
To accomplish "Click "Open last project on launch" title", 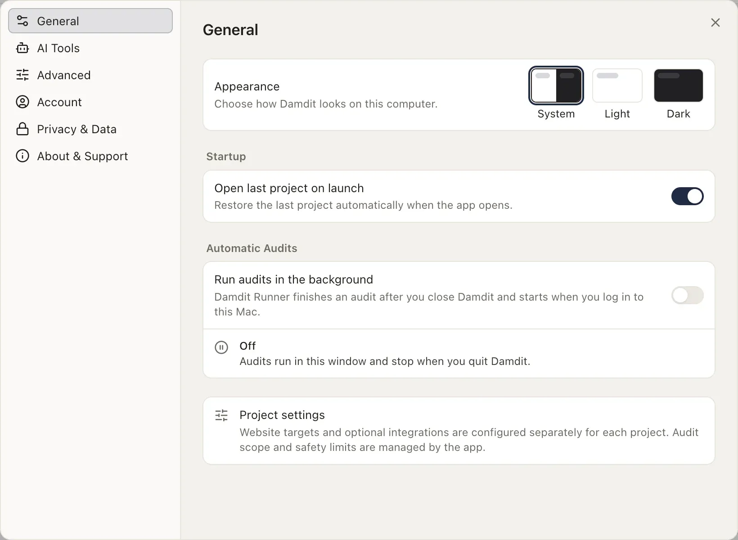I will 289,188.
